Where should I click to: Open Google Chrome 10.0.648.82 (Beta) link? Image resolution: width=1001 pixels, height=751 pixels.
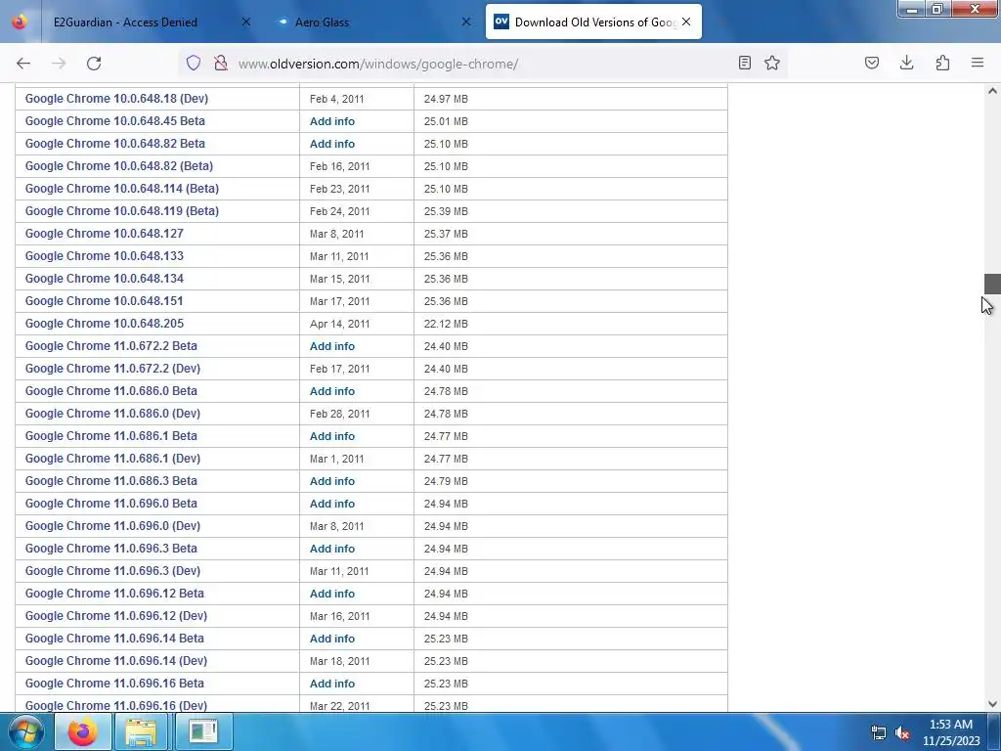(x=118, y=166)
